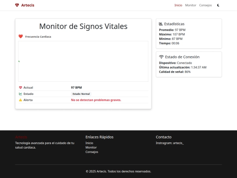Toggle dark mode with the moon icon
The image size is (237, 178).
[218, 5]
